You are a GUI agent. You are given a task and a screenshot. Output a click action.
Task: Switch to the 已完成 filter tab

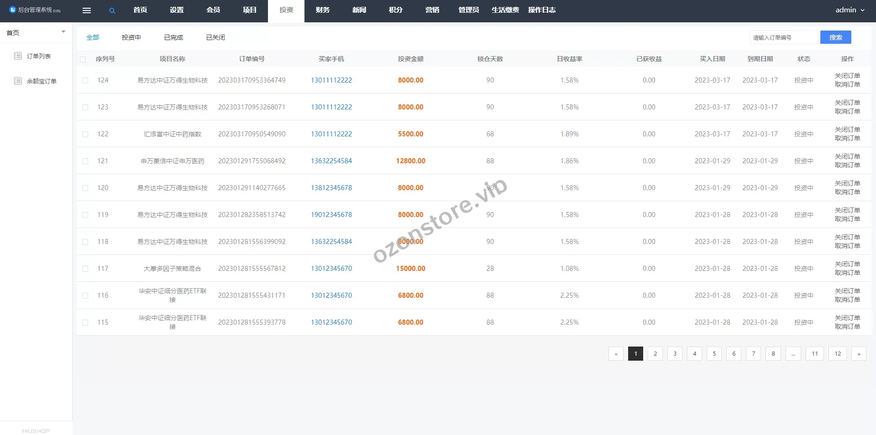pyautogui.click(x=173, y=37)
